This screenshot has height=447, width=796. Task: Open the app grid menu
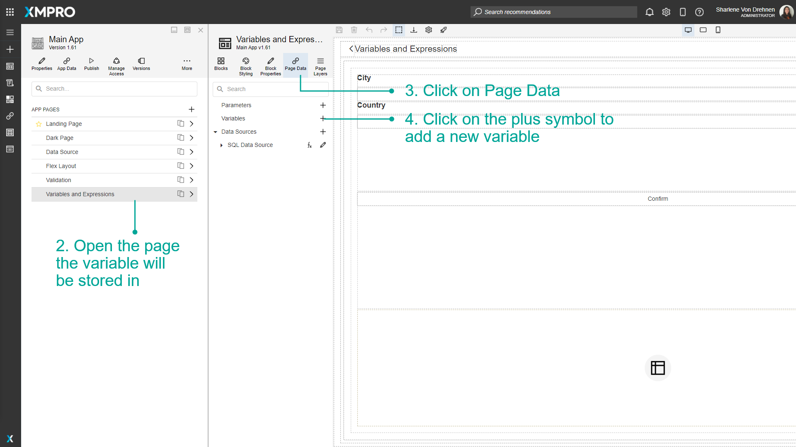point(10,12)
